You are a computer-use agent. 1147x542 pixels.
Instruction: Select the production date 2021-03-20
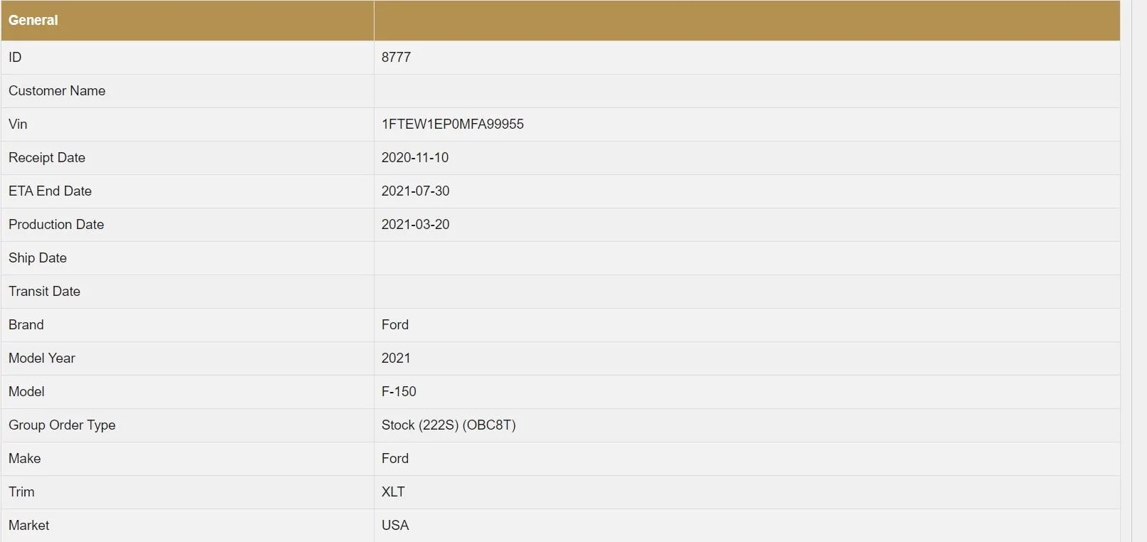(x=415, y=225)
